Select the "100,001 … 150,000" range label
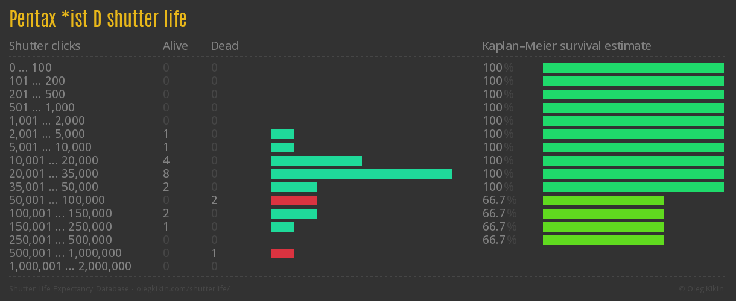 click(60, 213)
